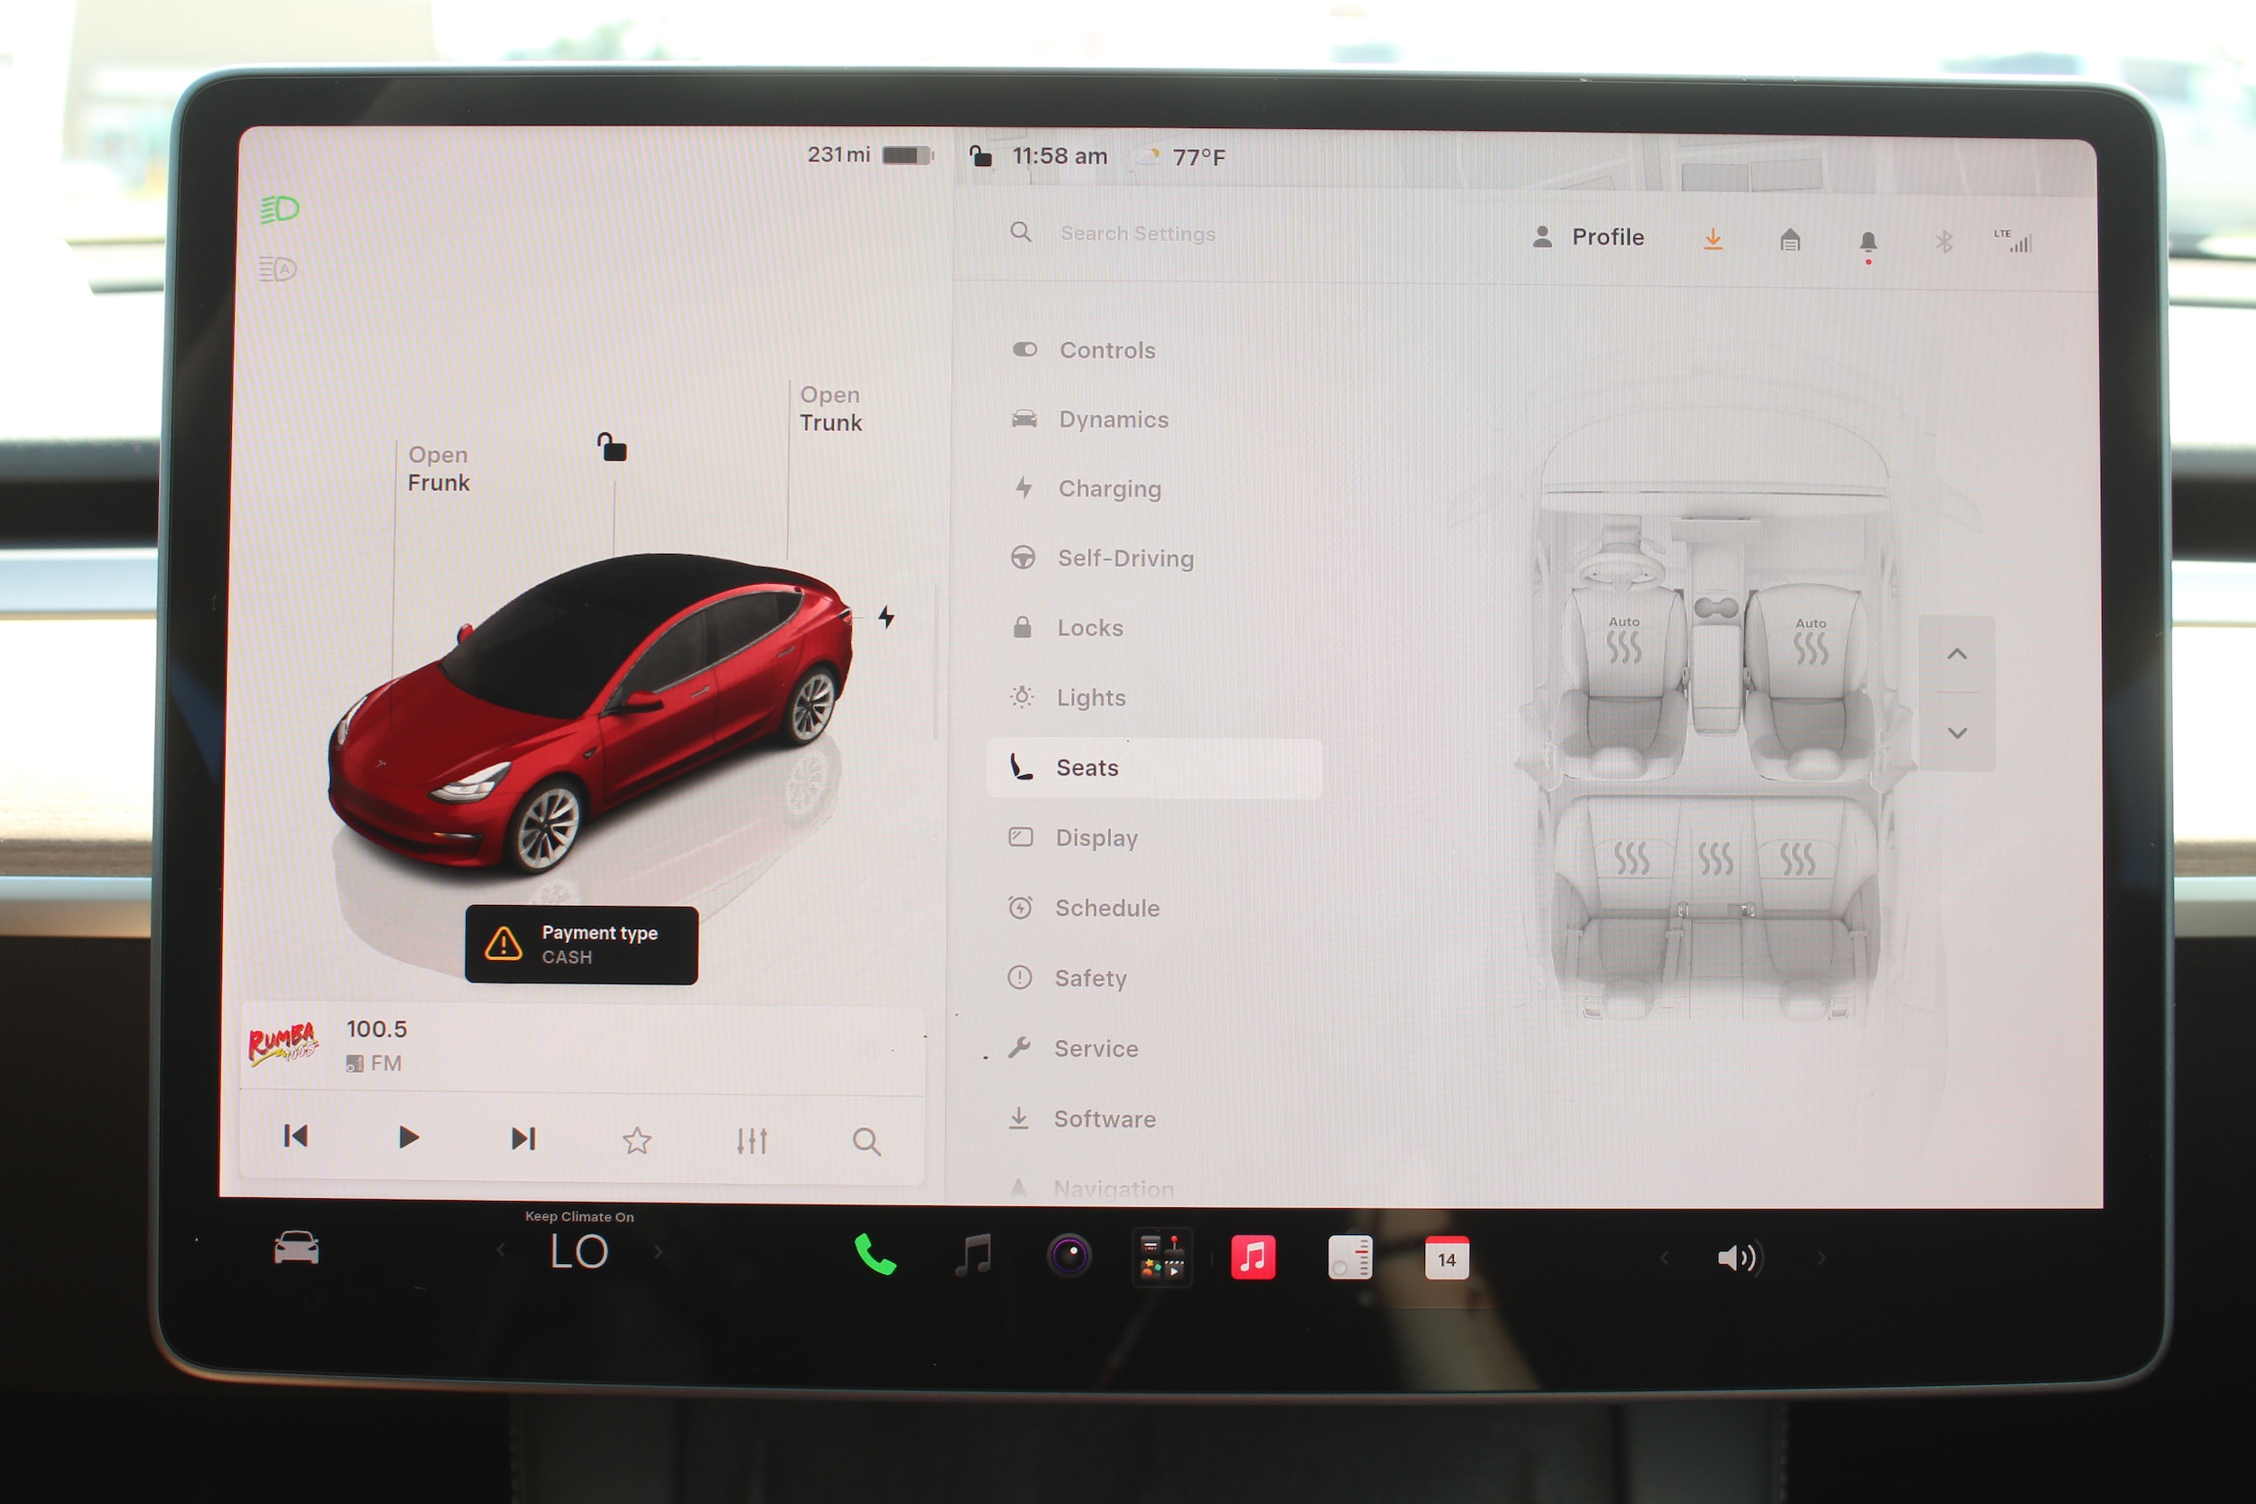Toggle the headlights indicator icon
The width and height of the screenshot is (2256, 1504).
(x=279, y=209)
